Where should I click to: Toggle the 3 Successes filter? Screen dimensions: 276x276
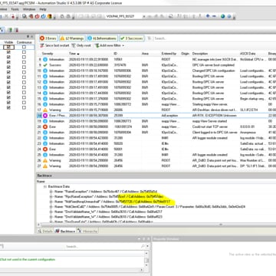[x=132, y=38]
